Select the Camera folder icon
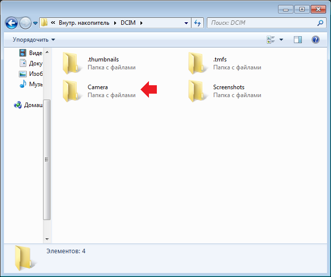 click(x=71, y=91)
